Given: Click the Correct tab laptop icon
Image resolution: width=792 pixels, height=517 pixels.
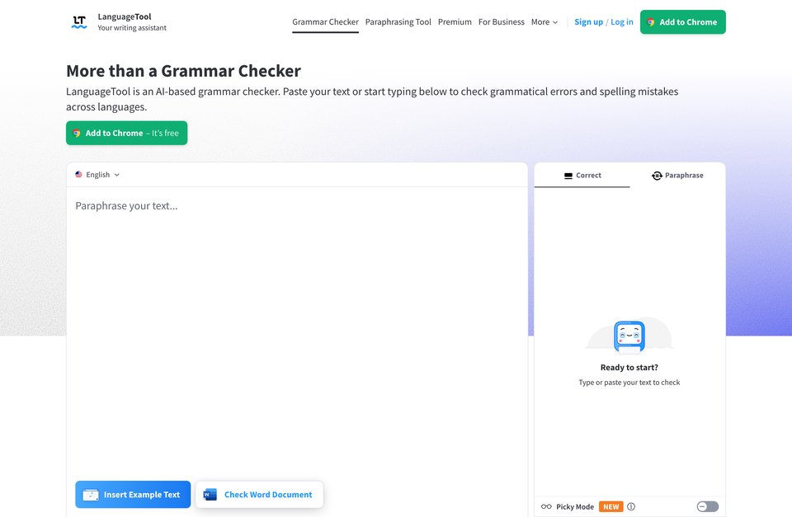Looking at the screenshot, I should click(x=568, y=176).
